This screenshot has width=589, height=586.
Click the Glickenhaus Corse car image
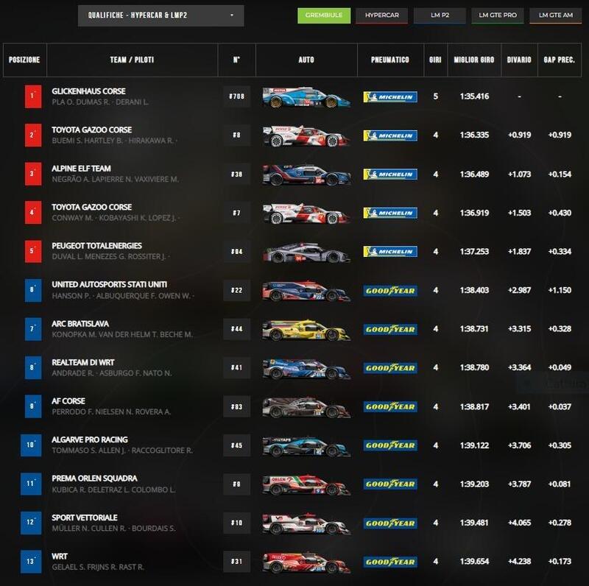[x=306, y=97]
